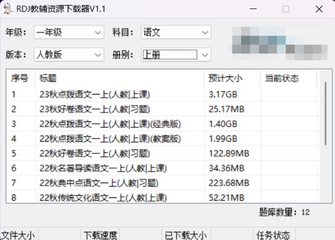Click the 文件大小 status bar entry
This screenshot has width=335, height=240.
click(x=18, y=235)
